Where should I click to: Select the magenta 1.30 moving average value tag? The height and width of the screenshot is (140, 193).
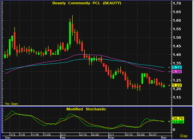[x=177, y=72]
